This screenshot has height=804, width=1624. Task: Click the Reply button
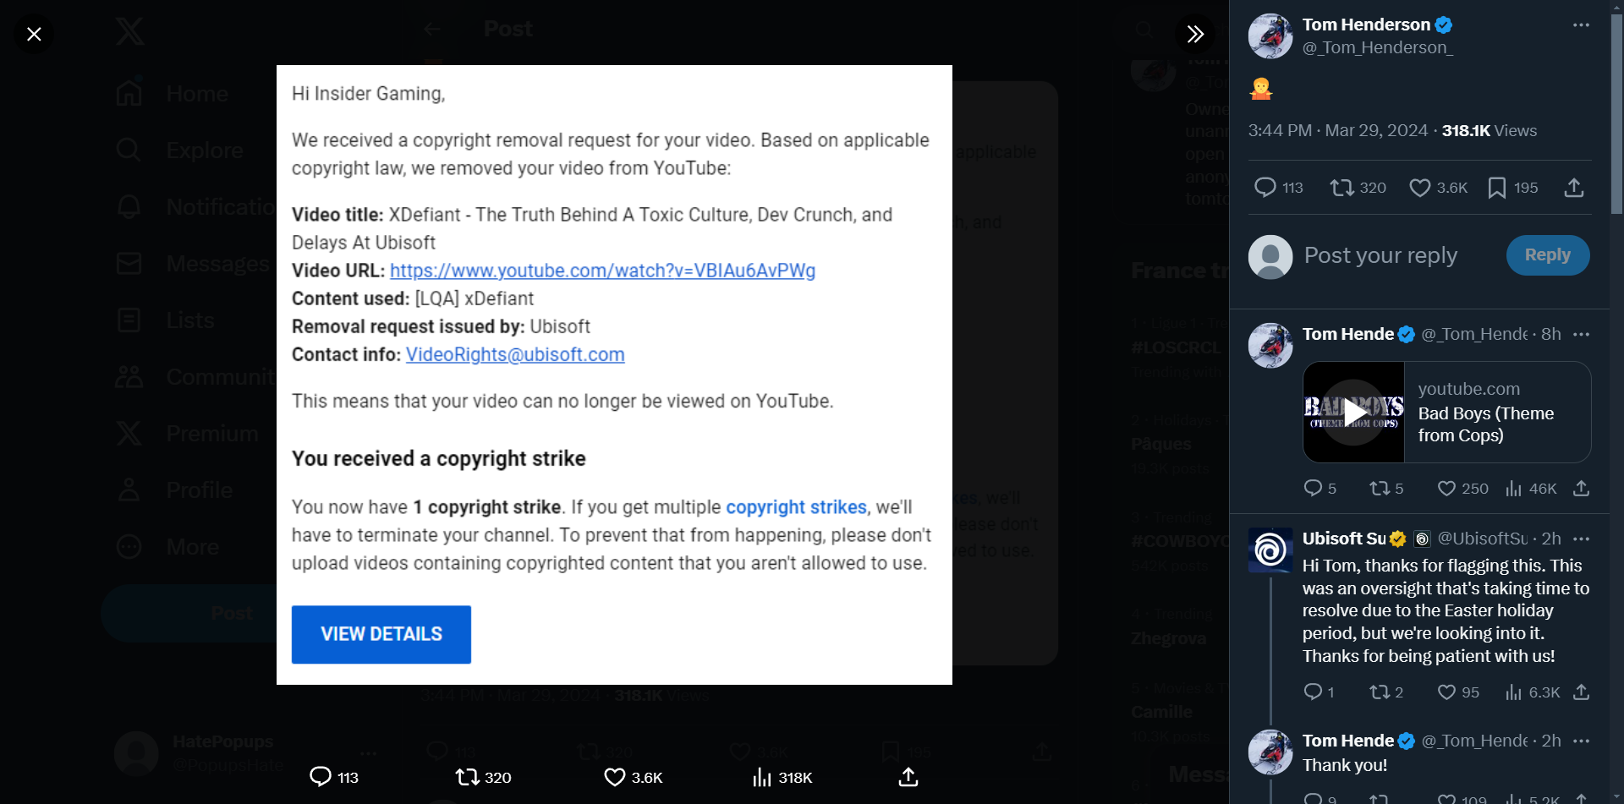1548,255
